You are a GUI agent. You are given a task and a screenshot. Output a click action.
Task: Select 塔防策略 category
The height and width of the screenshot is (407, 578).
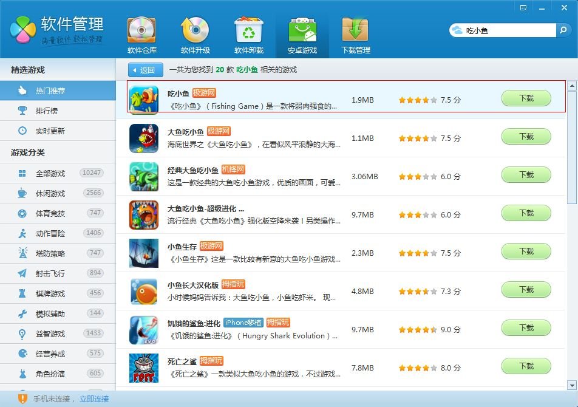click(x=58, y=254)
